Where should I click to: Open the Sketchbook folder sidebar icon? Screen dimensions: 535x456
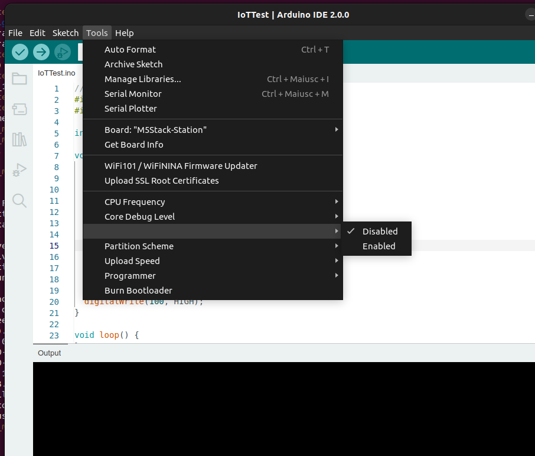click(19, 79)
